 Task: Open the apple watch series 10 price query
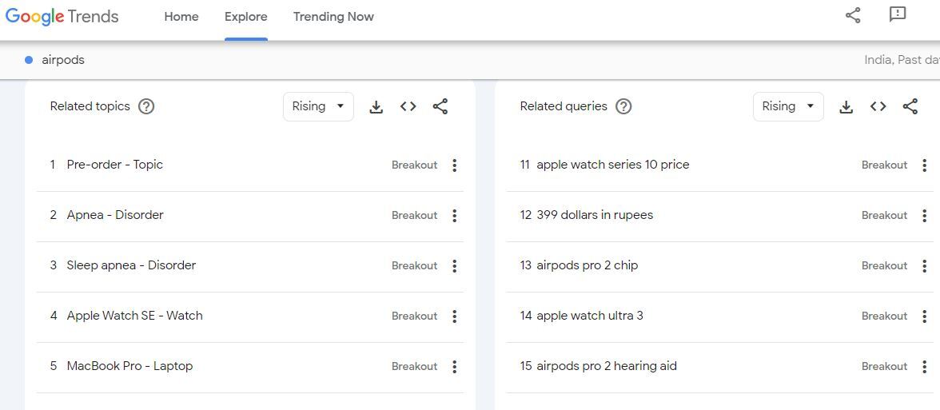click(612, 165)
